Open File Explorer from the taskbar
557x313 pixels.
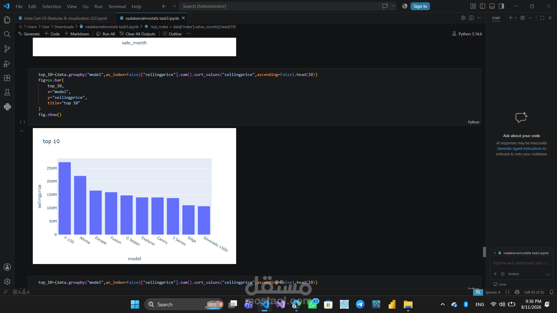408,304
